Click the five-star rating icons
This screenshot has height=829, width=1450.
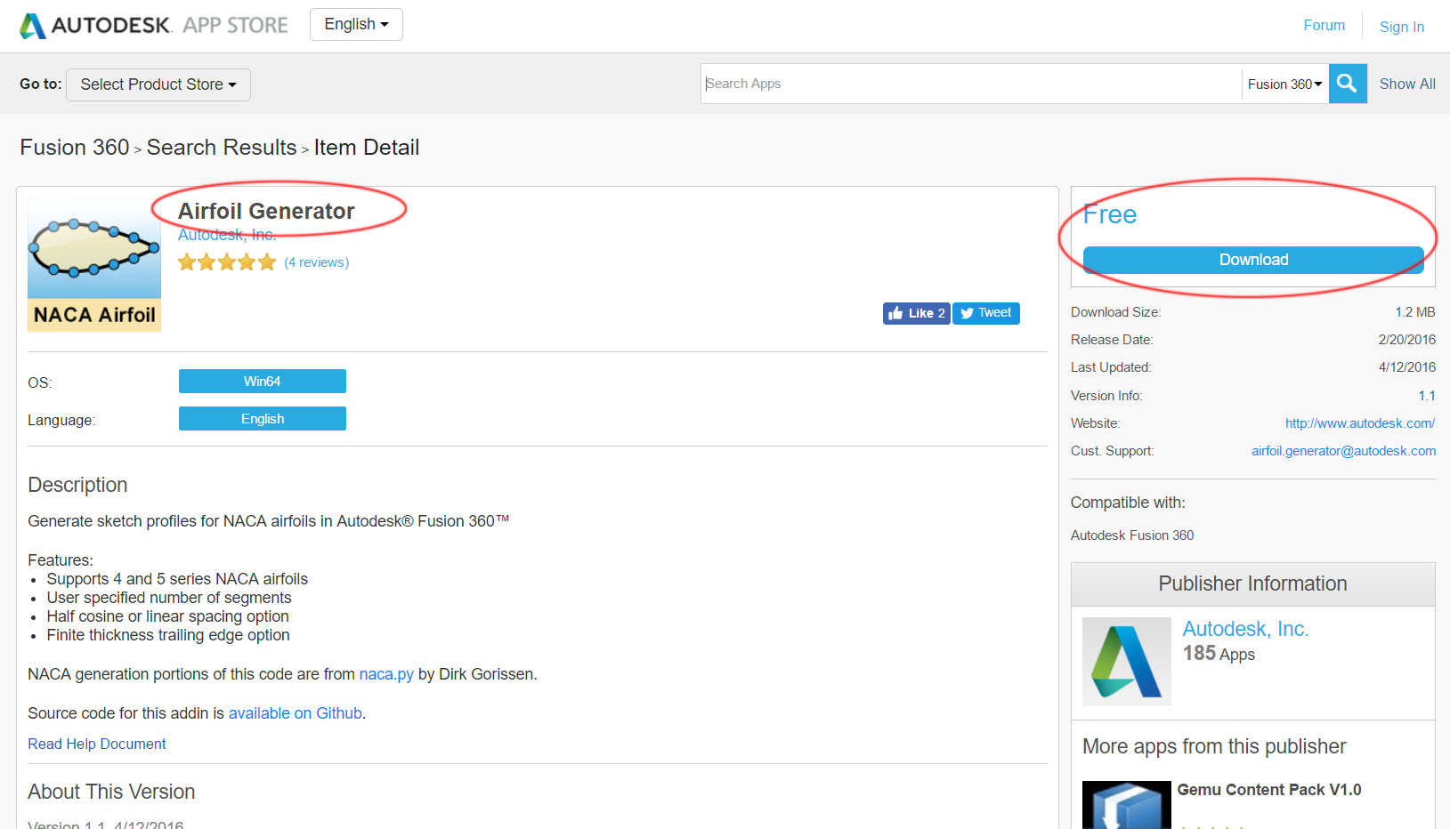pos(227,262)
